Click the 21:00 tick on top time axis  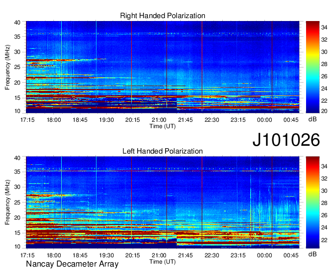159,120
